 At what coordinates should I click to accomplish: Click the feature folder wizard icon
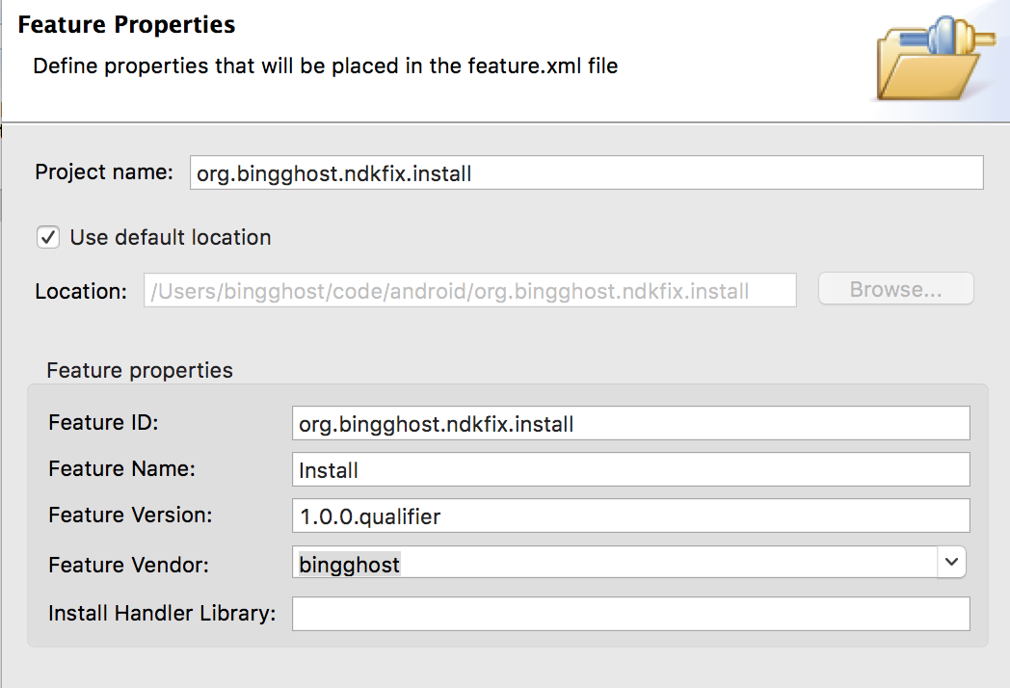coord(935,58)
